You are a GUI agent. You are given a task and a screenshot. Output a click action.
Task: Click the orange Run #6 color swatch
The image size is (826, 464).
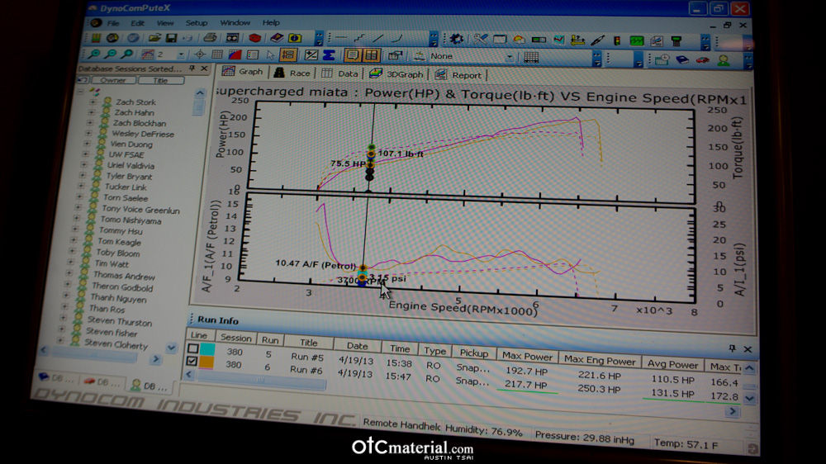(x=206, y=362)
